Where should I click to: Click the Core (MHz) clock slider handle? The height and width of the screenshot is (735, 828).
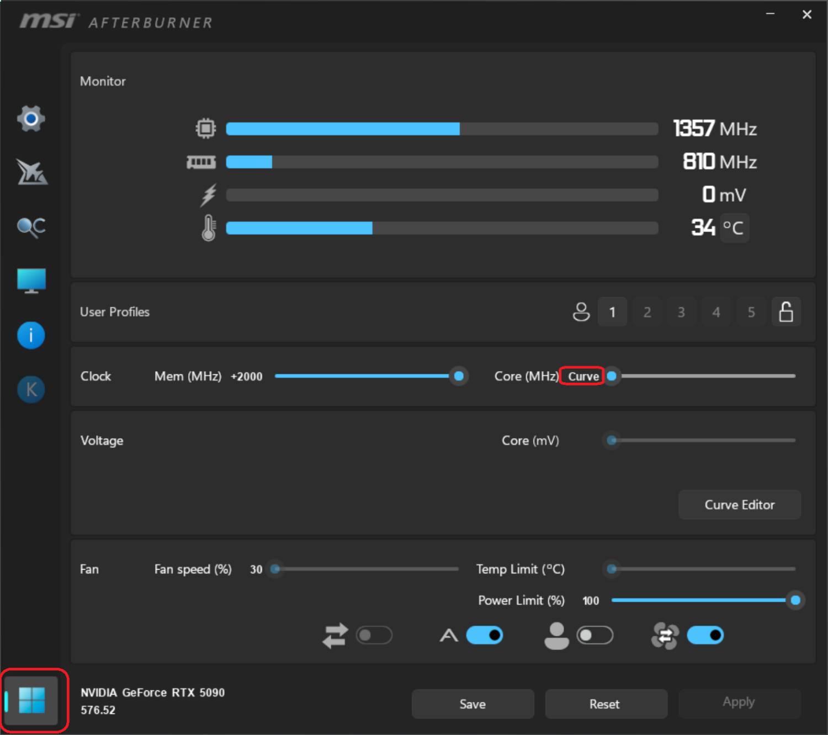[x=612, y=376]
